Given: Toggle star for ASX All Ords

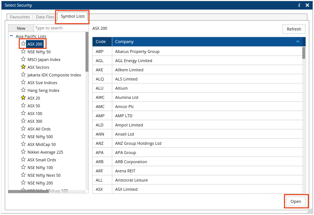Looking at the screenshot, I should coord(23,129).
